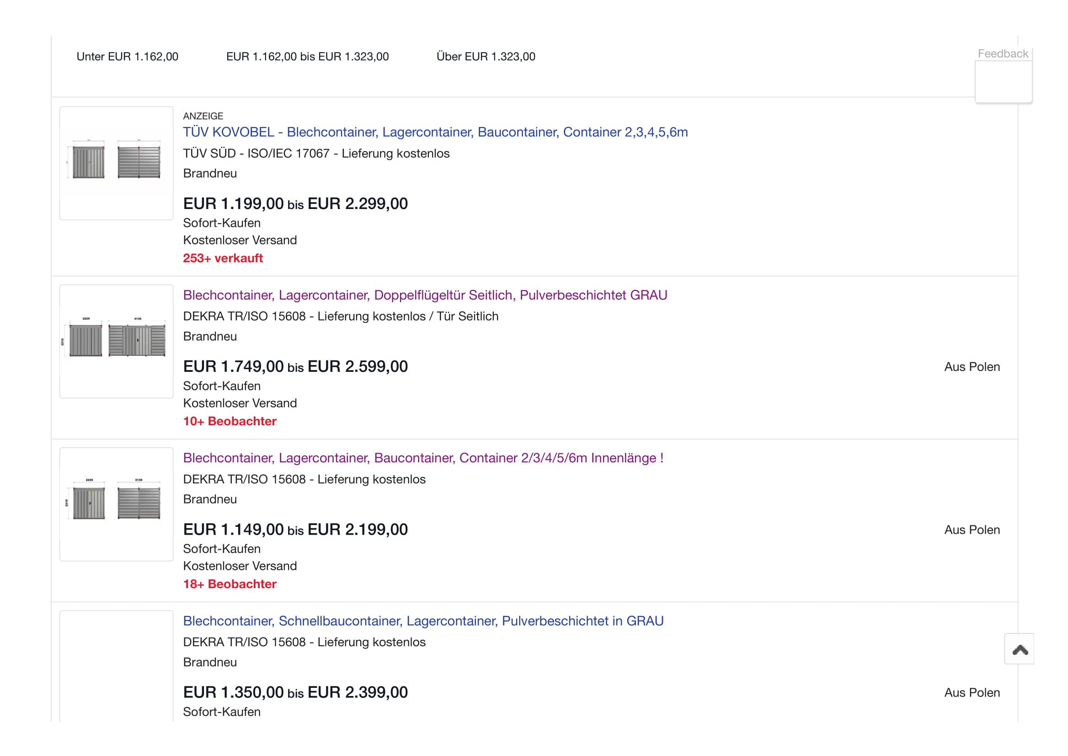Click the Innenlänge container thumbnail image
1068x756 pixels.
click(116, 504)
